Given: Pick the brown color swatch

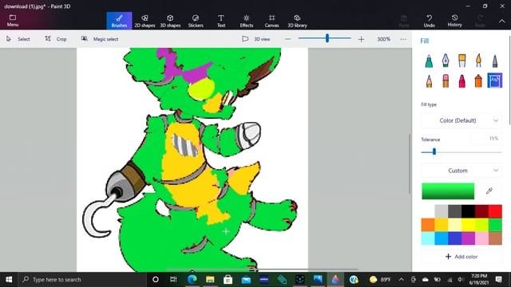Looking at the screenshot, I should [x=495, y=238].
